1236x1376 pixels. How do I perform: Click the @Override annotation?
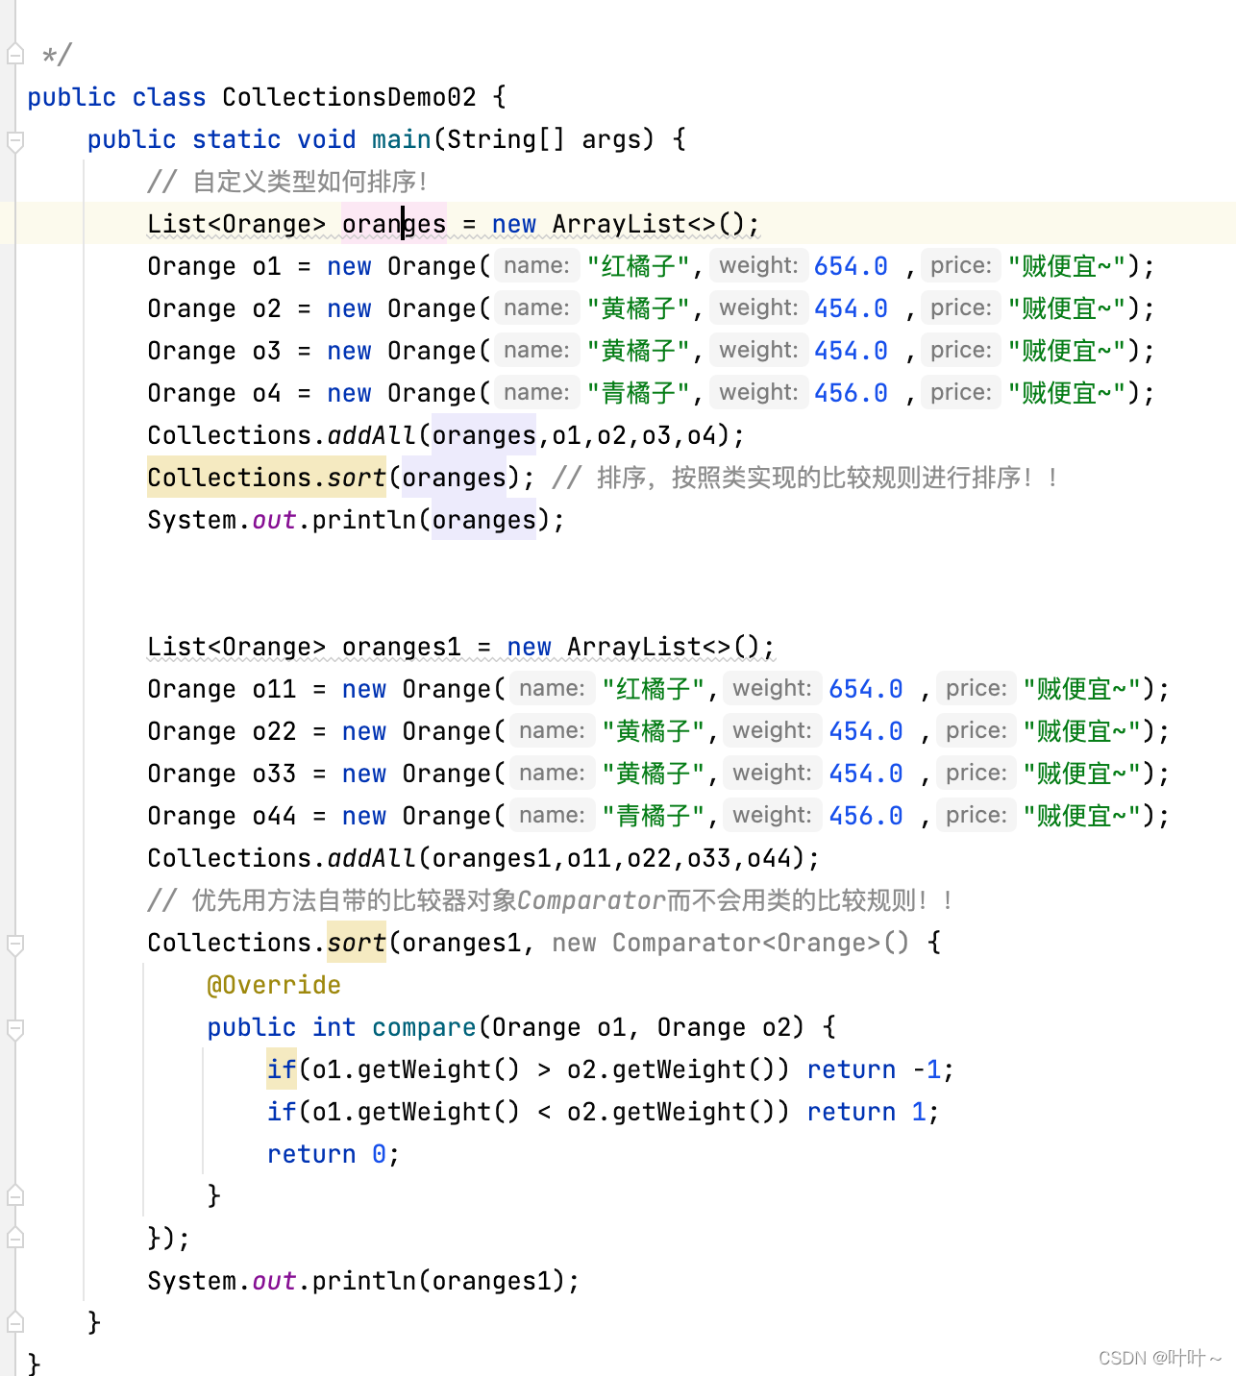274,985
